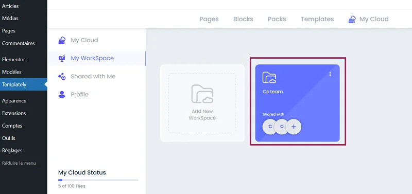
Task: Click the My Cloud Status progress bar
Action: coord(98,180)
